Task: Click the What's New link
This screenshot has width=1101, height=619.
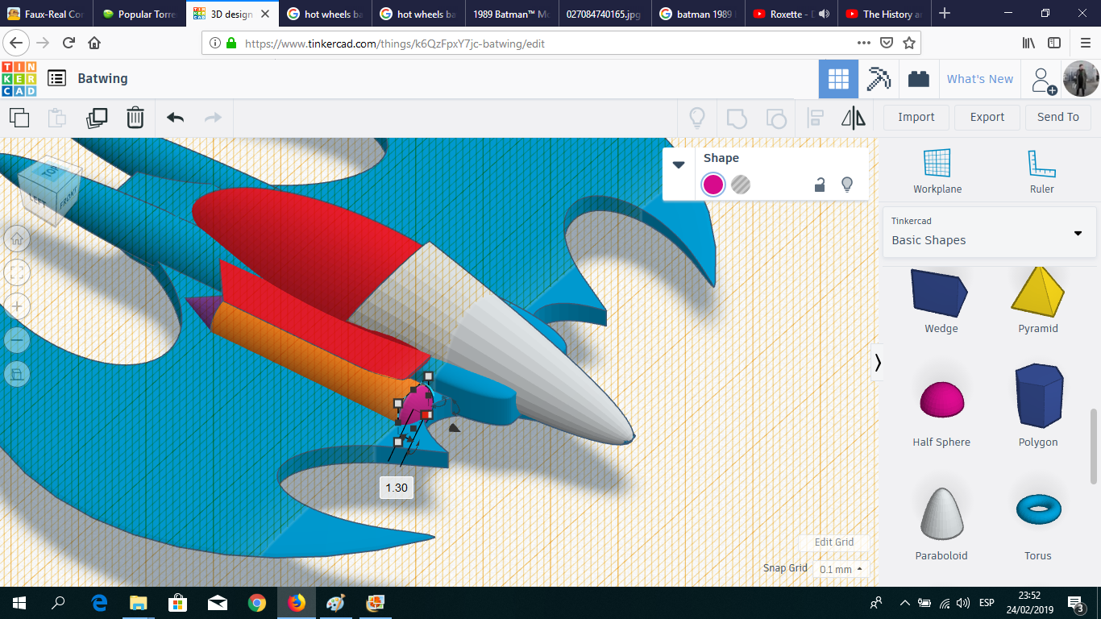Action: [980, 79]
